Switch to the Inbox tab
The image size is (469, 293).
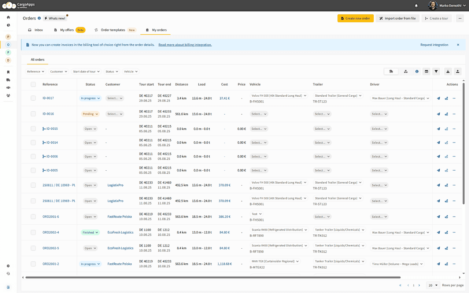[36, 30]
